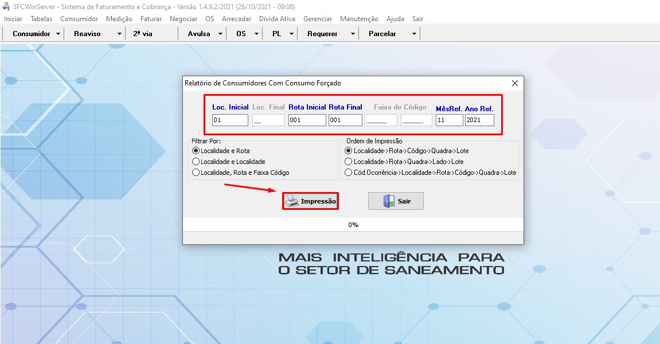660x344 pixels.
Task: Click the 0% progress bar
Action: [353, 225]
